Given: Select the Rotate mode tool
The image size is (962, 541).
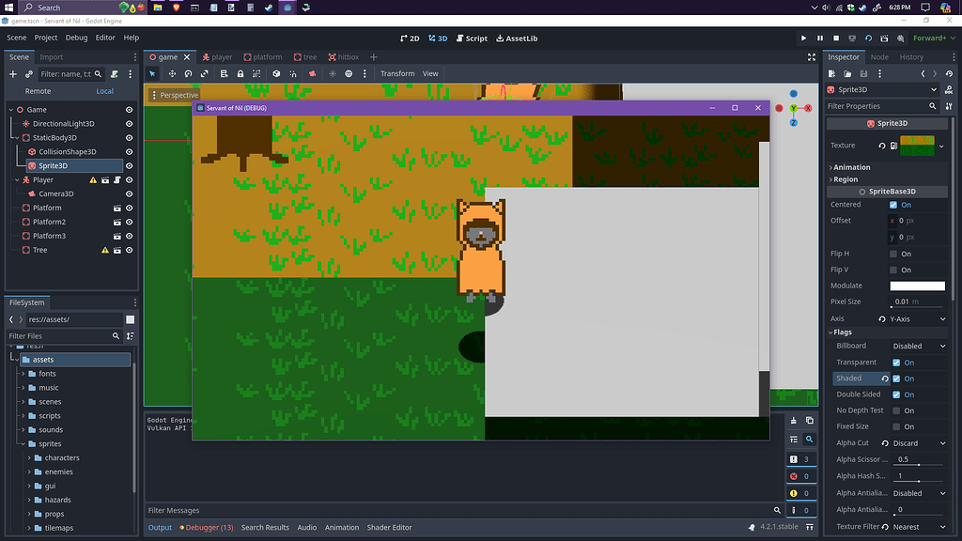Looking at the screenshot, I should click(x=187, y=73).
